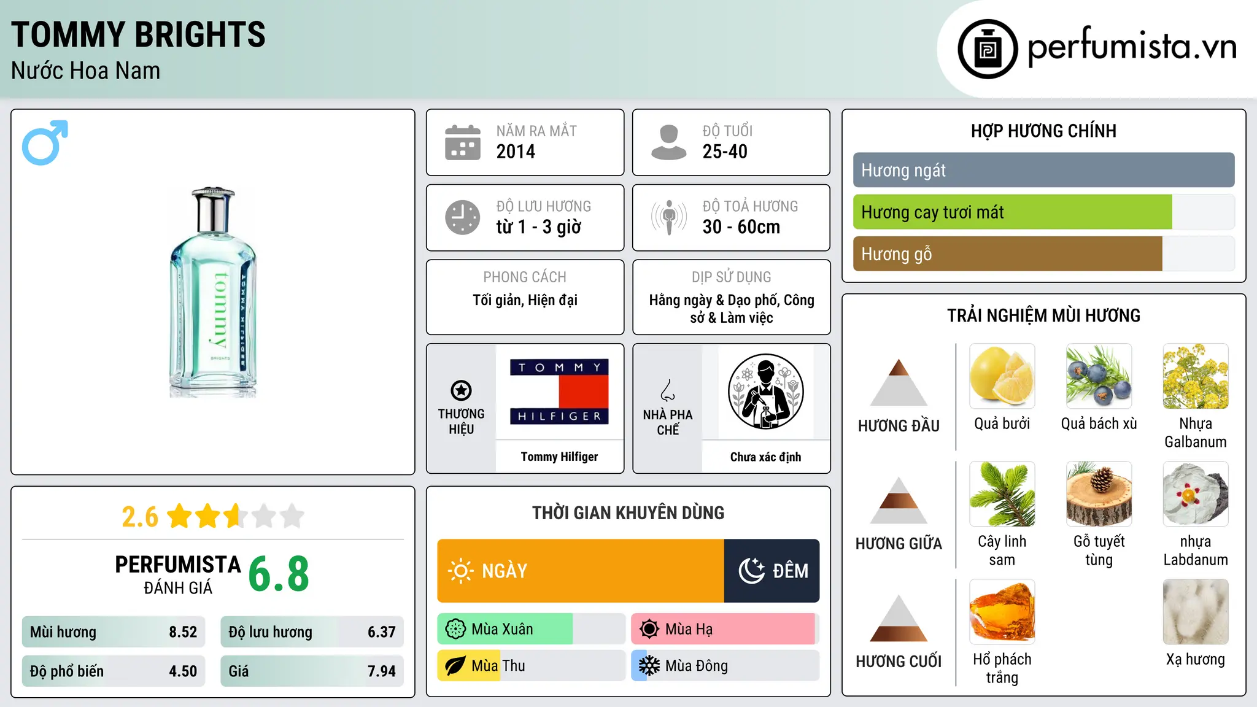Select the nhựa Labdanum note image
The image size is (1257, 707).
1196,494
